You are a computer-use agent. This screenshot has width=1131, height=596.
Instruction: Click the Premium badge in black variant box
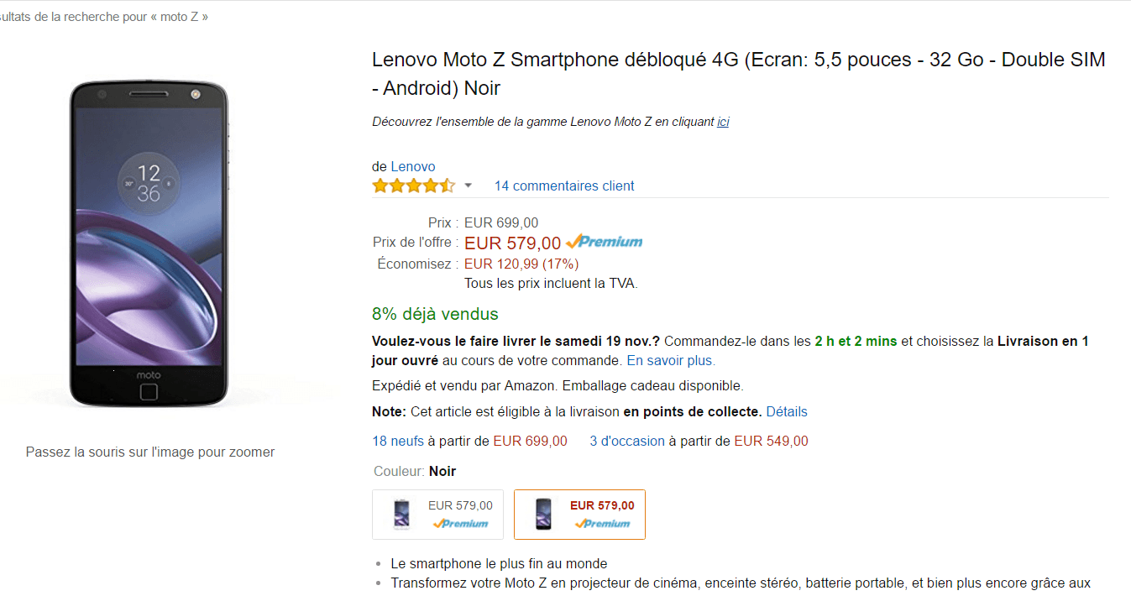coord(602,523)
